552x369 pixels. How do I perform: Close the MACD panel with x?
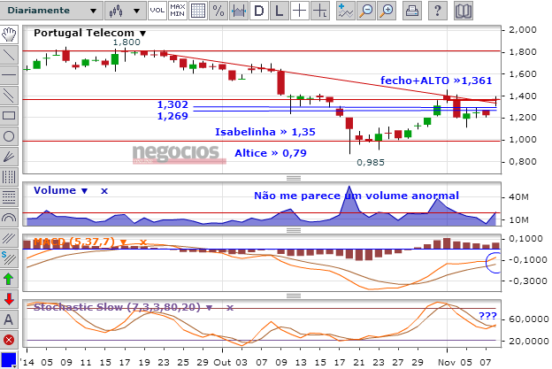tap(143, 242)
